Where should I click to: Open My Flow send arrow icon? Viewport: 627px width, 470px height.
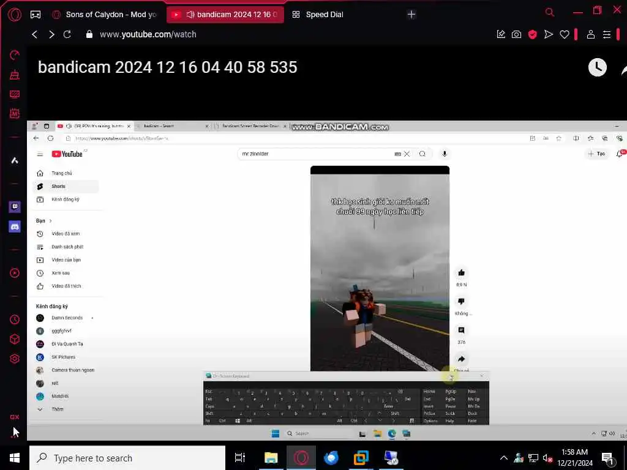pos(548,34)
